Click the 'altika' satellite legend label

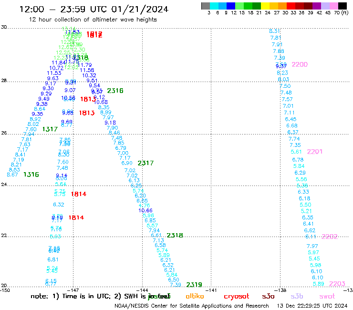coord(195,296)
